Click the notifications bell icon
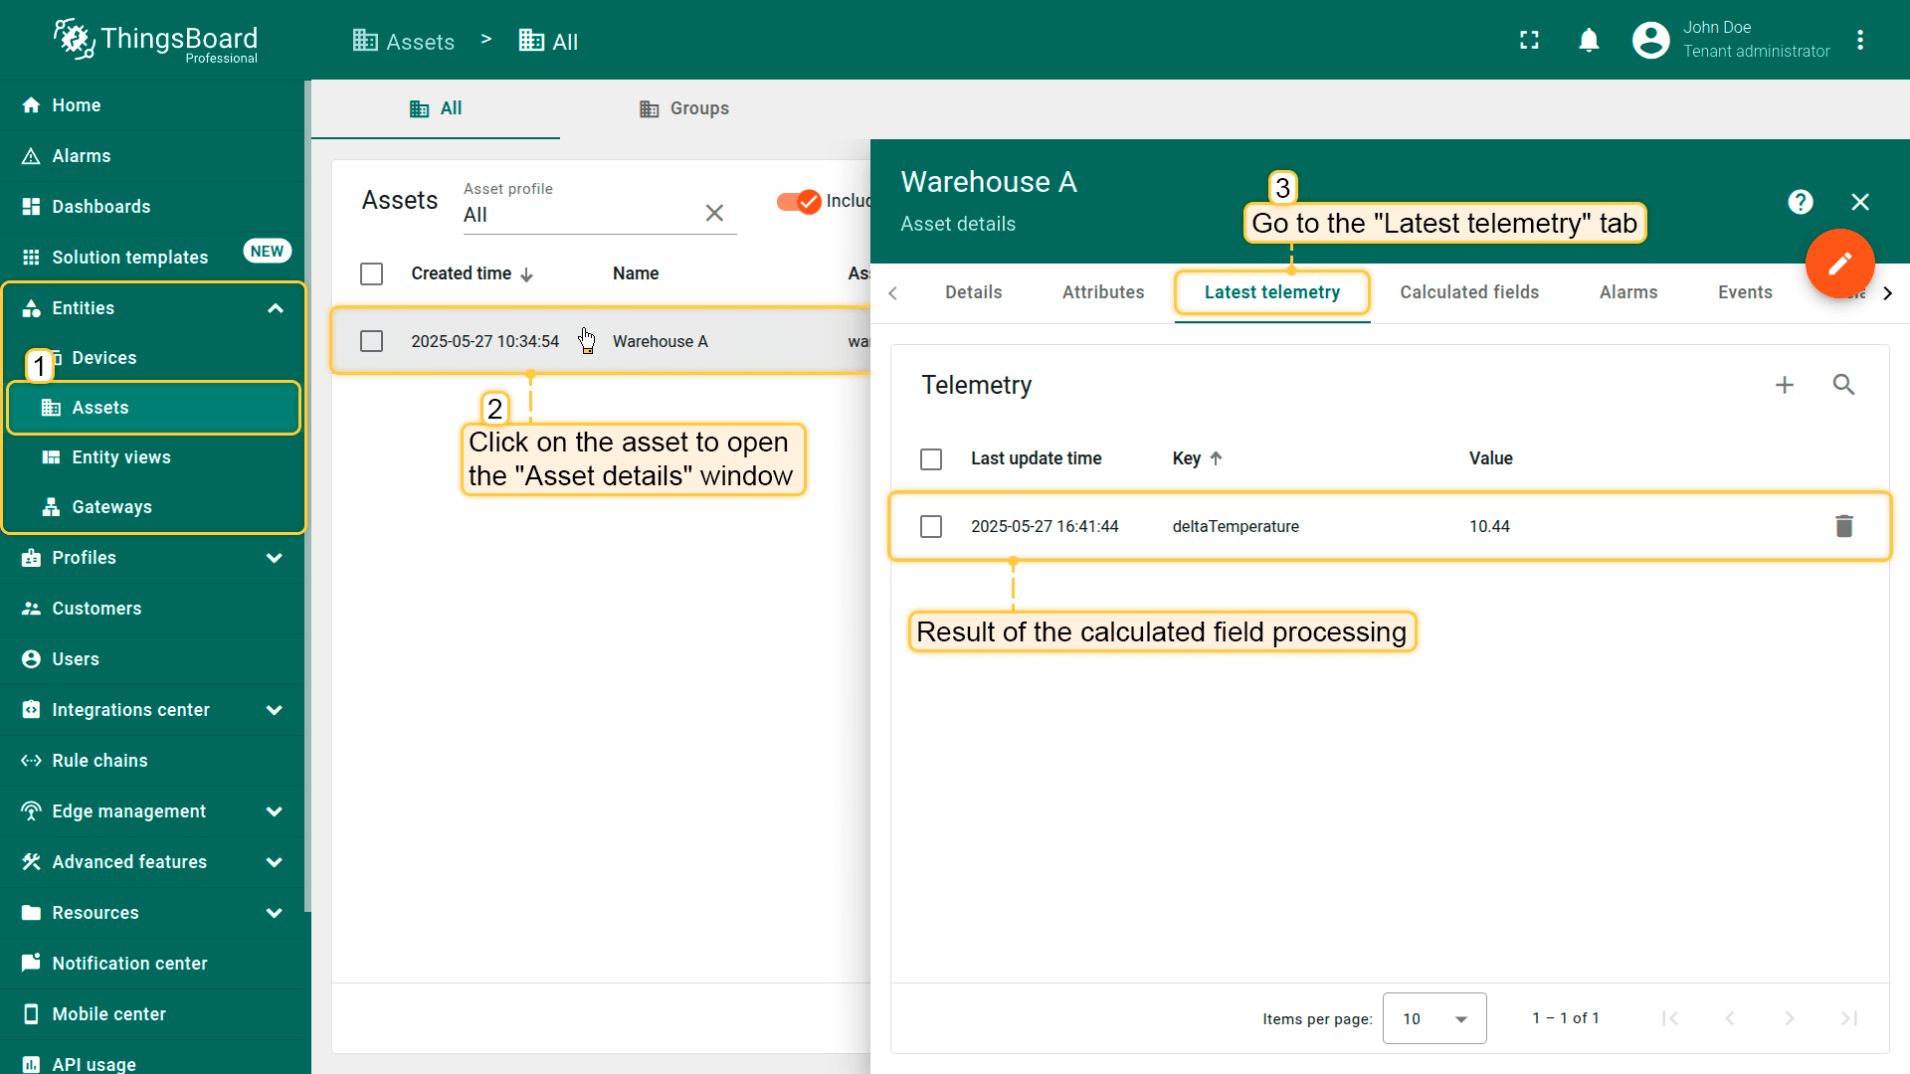The image size is (1910, 1074). point(1589,41)
